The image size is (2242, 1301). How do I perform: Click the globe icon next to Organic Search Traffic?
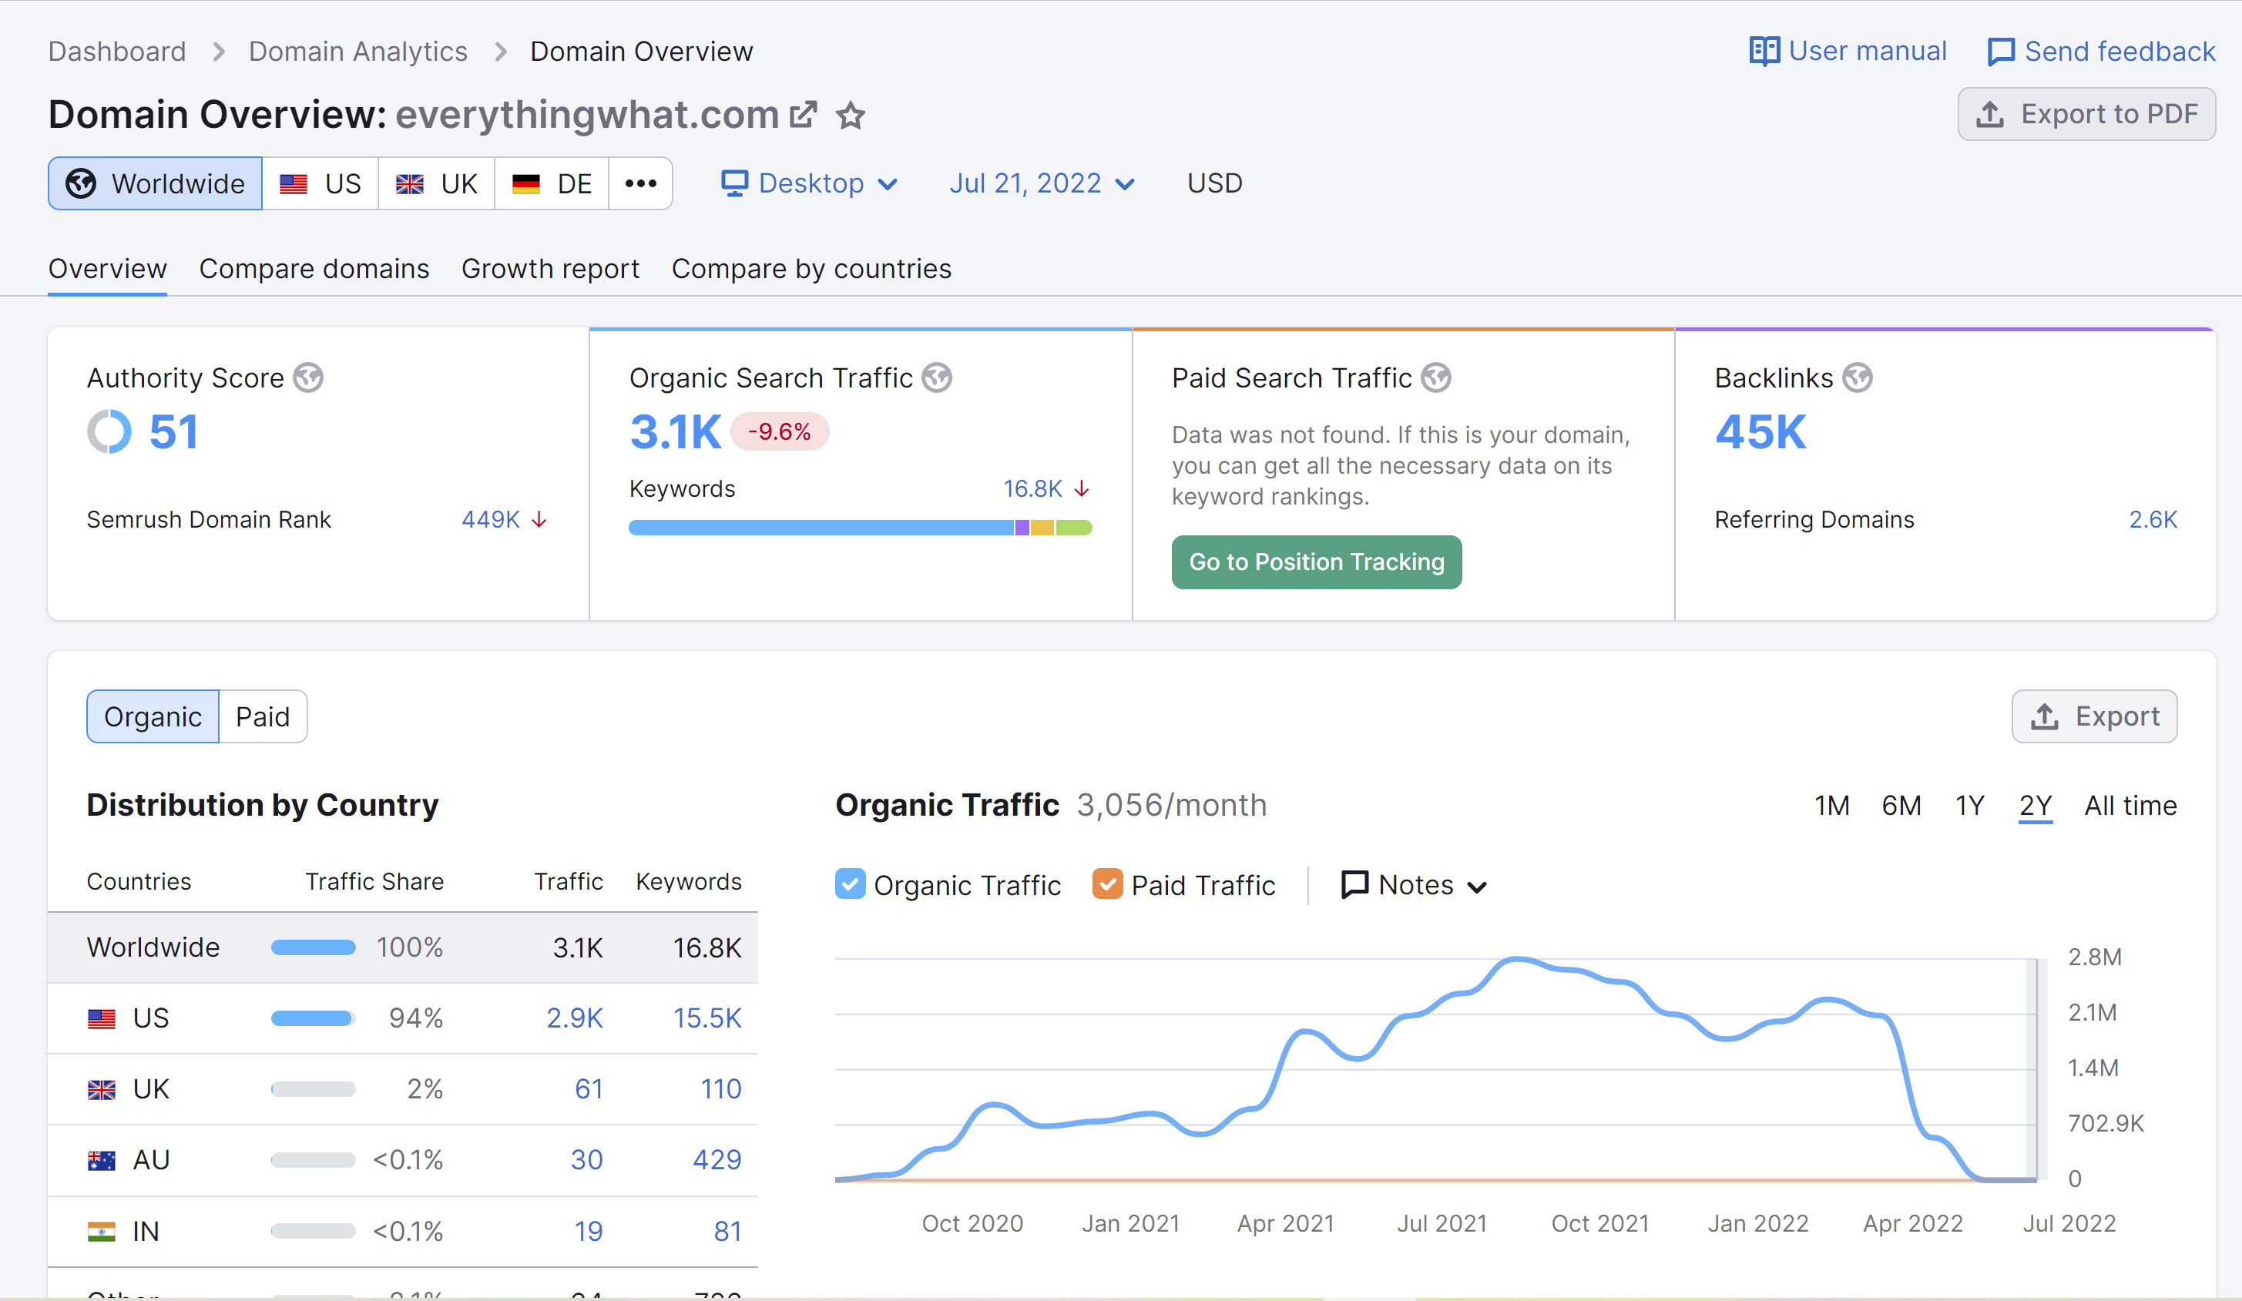[x=937, y=378]
